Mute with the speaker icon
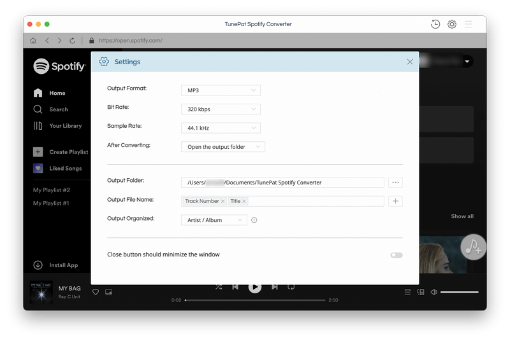510x341 pixels. (x=433, y=292)
